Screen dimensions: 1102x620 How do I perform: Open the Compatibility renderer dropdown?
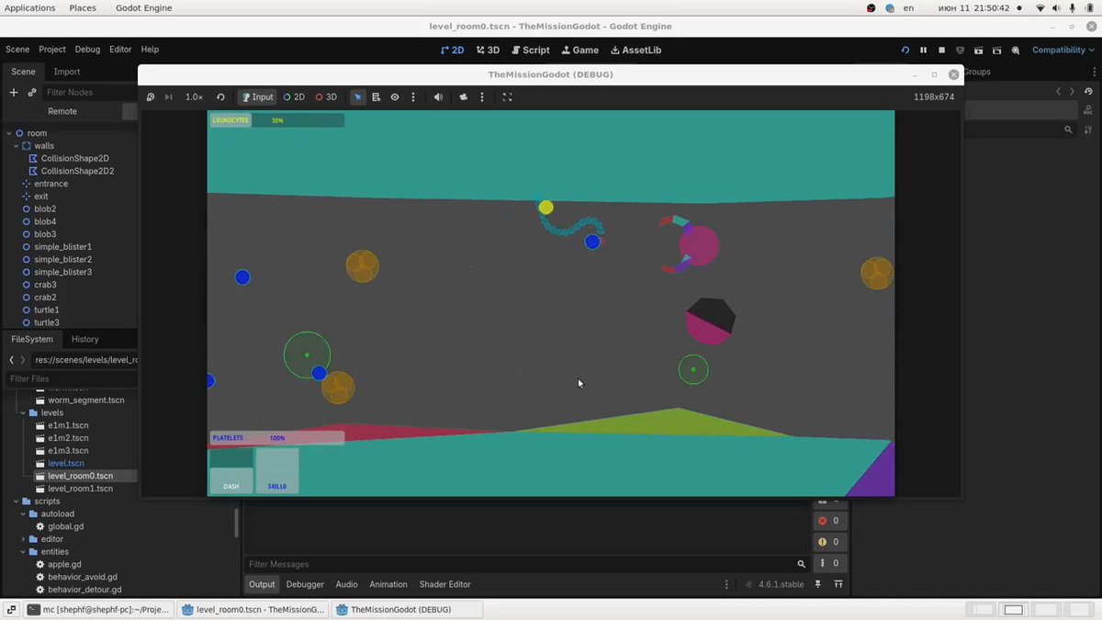coord(1063,50)
